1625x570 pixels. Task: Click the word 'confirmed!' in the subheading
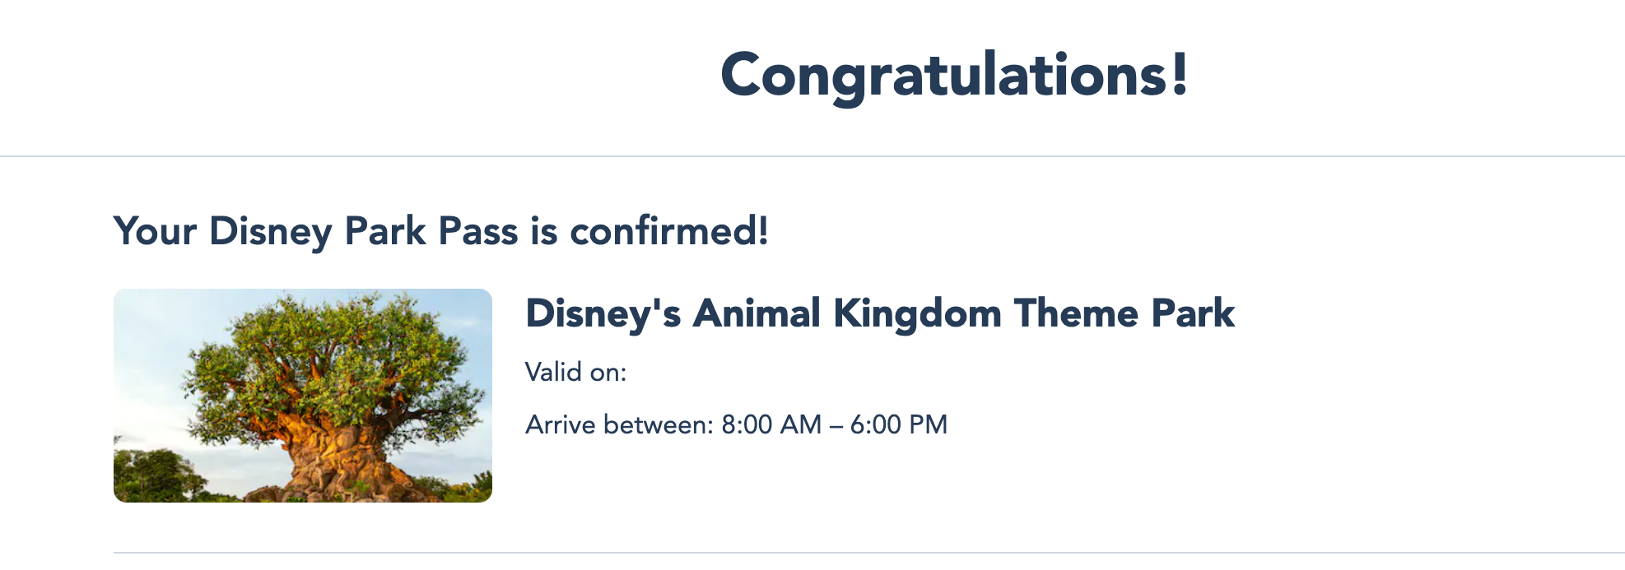(x=668, y=231)
